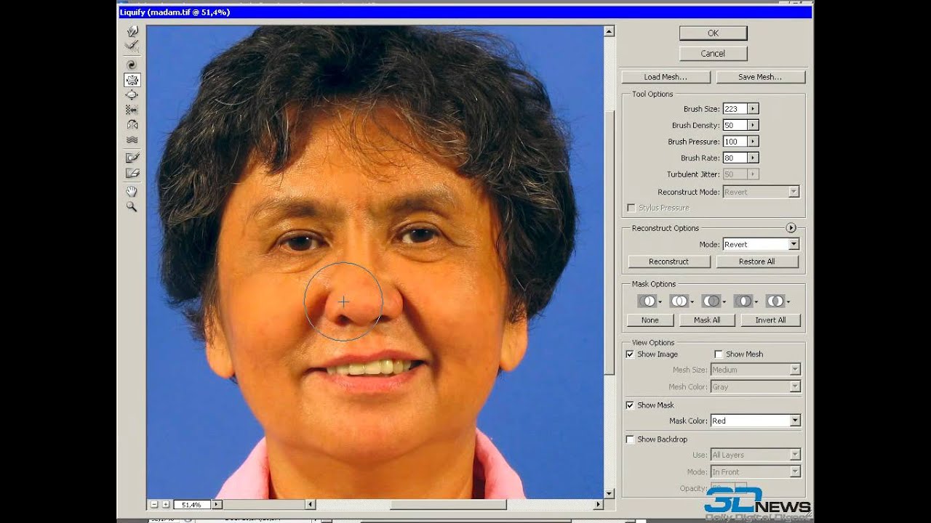Click the Invert All button
The image size is (931, 523).
(770, 320)
